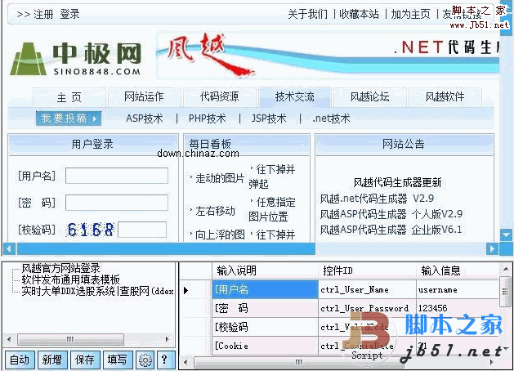Click the ctrl_User_Name cell
Image resolution: width=514 pixels, height=371 pixels.
coord(368,289)
